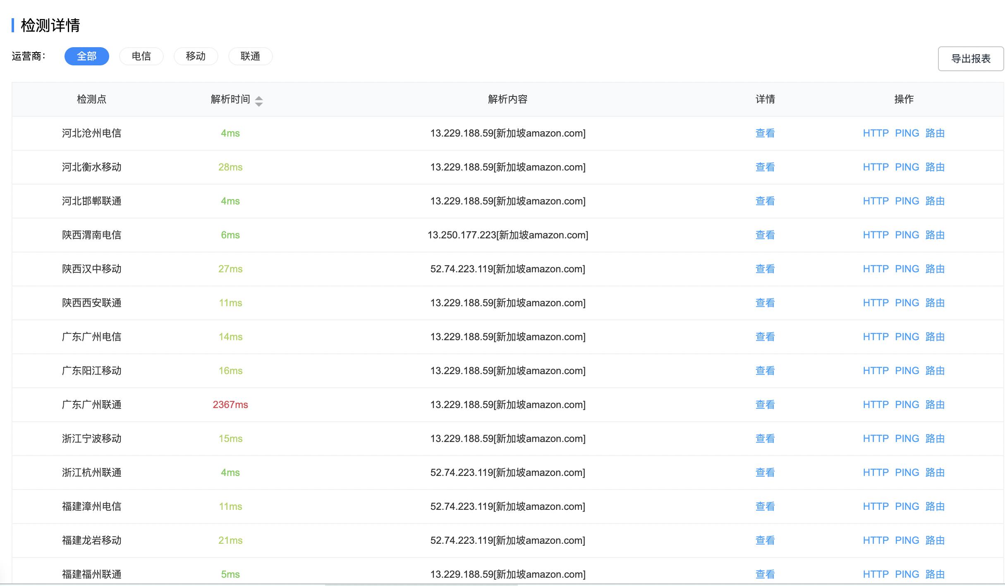Click the 导出报表 button

[971, 59]
